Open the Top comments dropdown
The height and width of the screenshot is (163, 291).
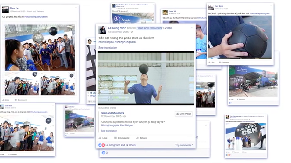184,145
